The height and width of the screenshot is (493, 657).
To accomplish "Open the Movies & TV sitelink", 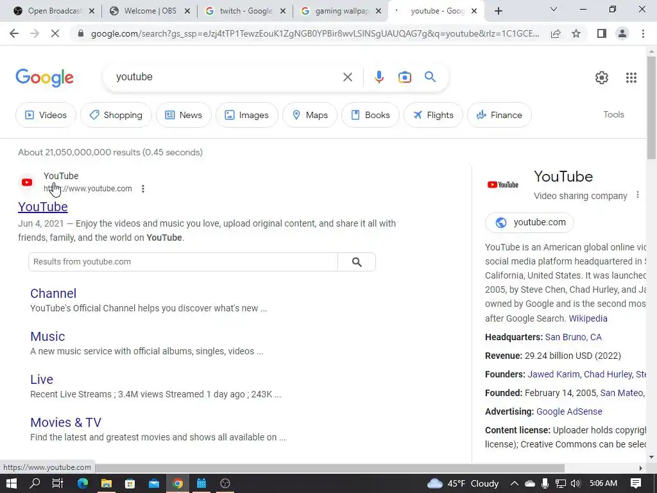I will click(x=66, y=422).
